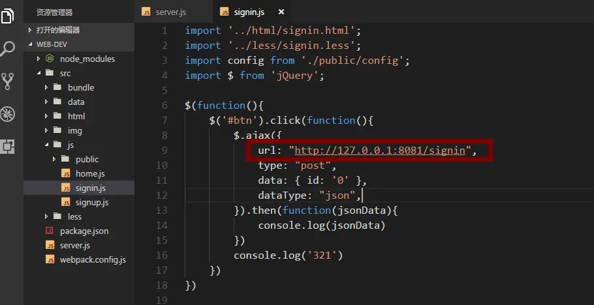Click the bundle folder icon
Screen dimensions: 594x305
click(x=57, y=87)
